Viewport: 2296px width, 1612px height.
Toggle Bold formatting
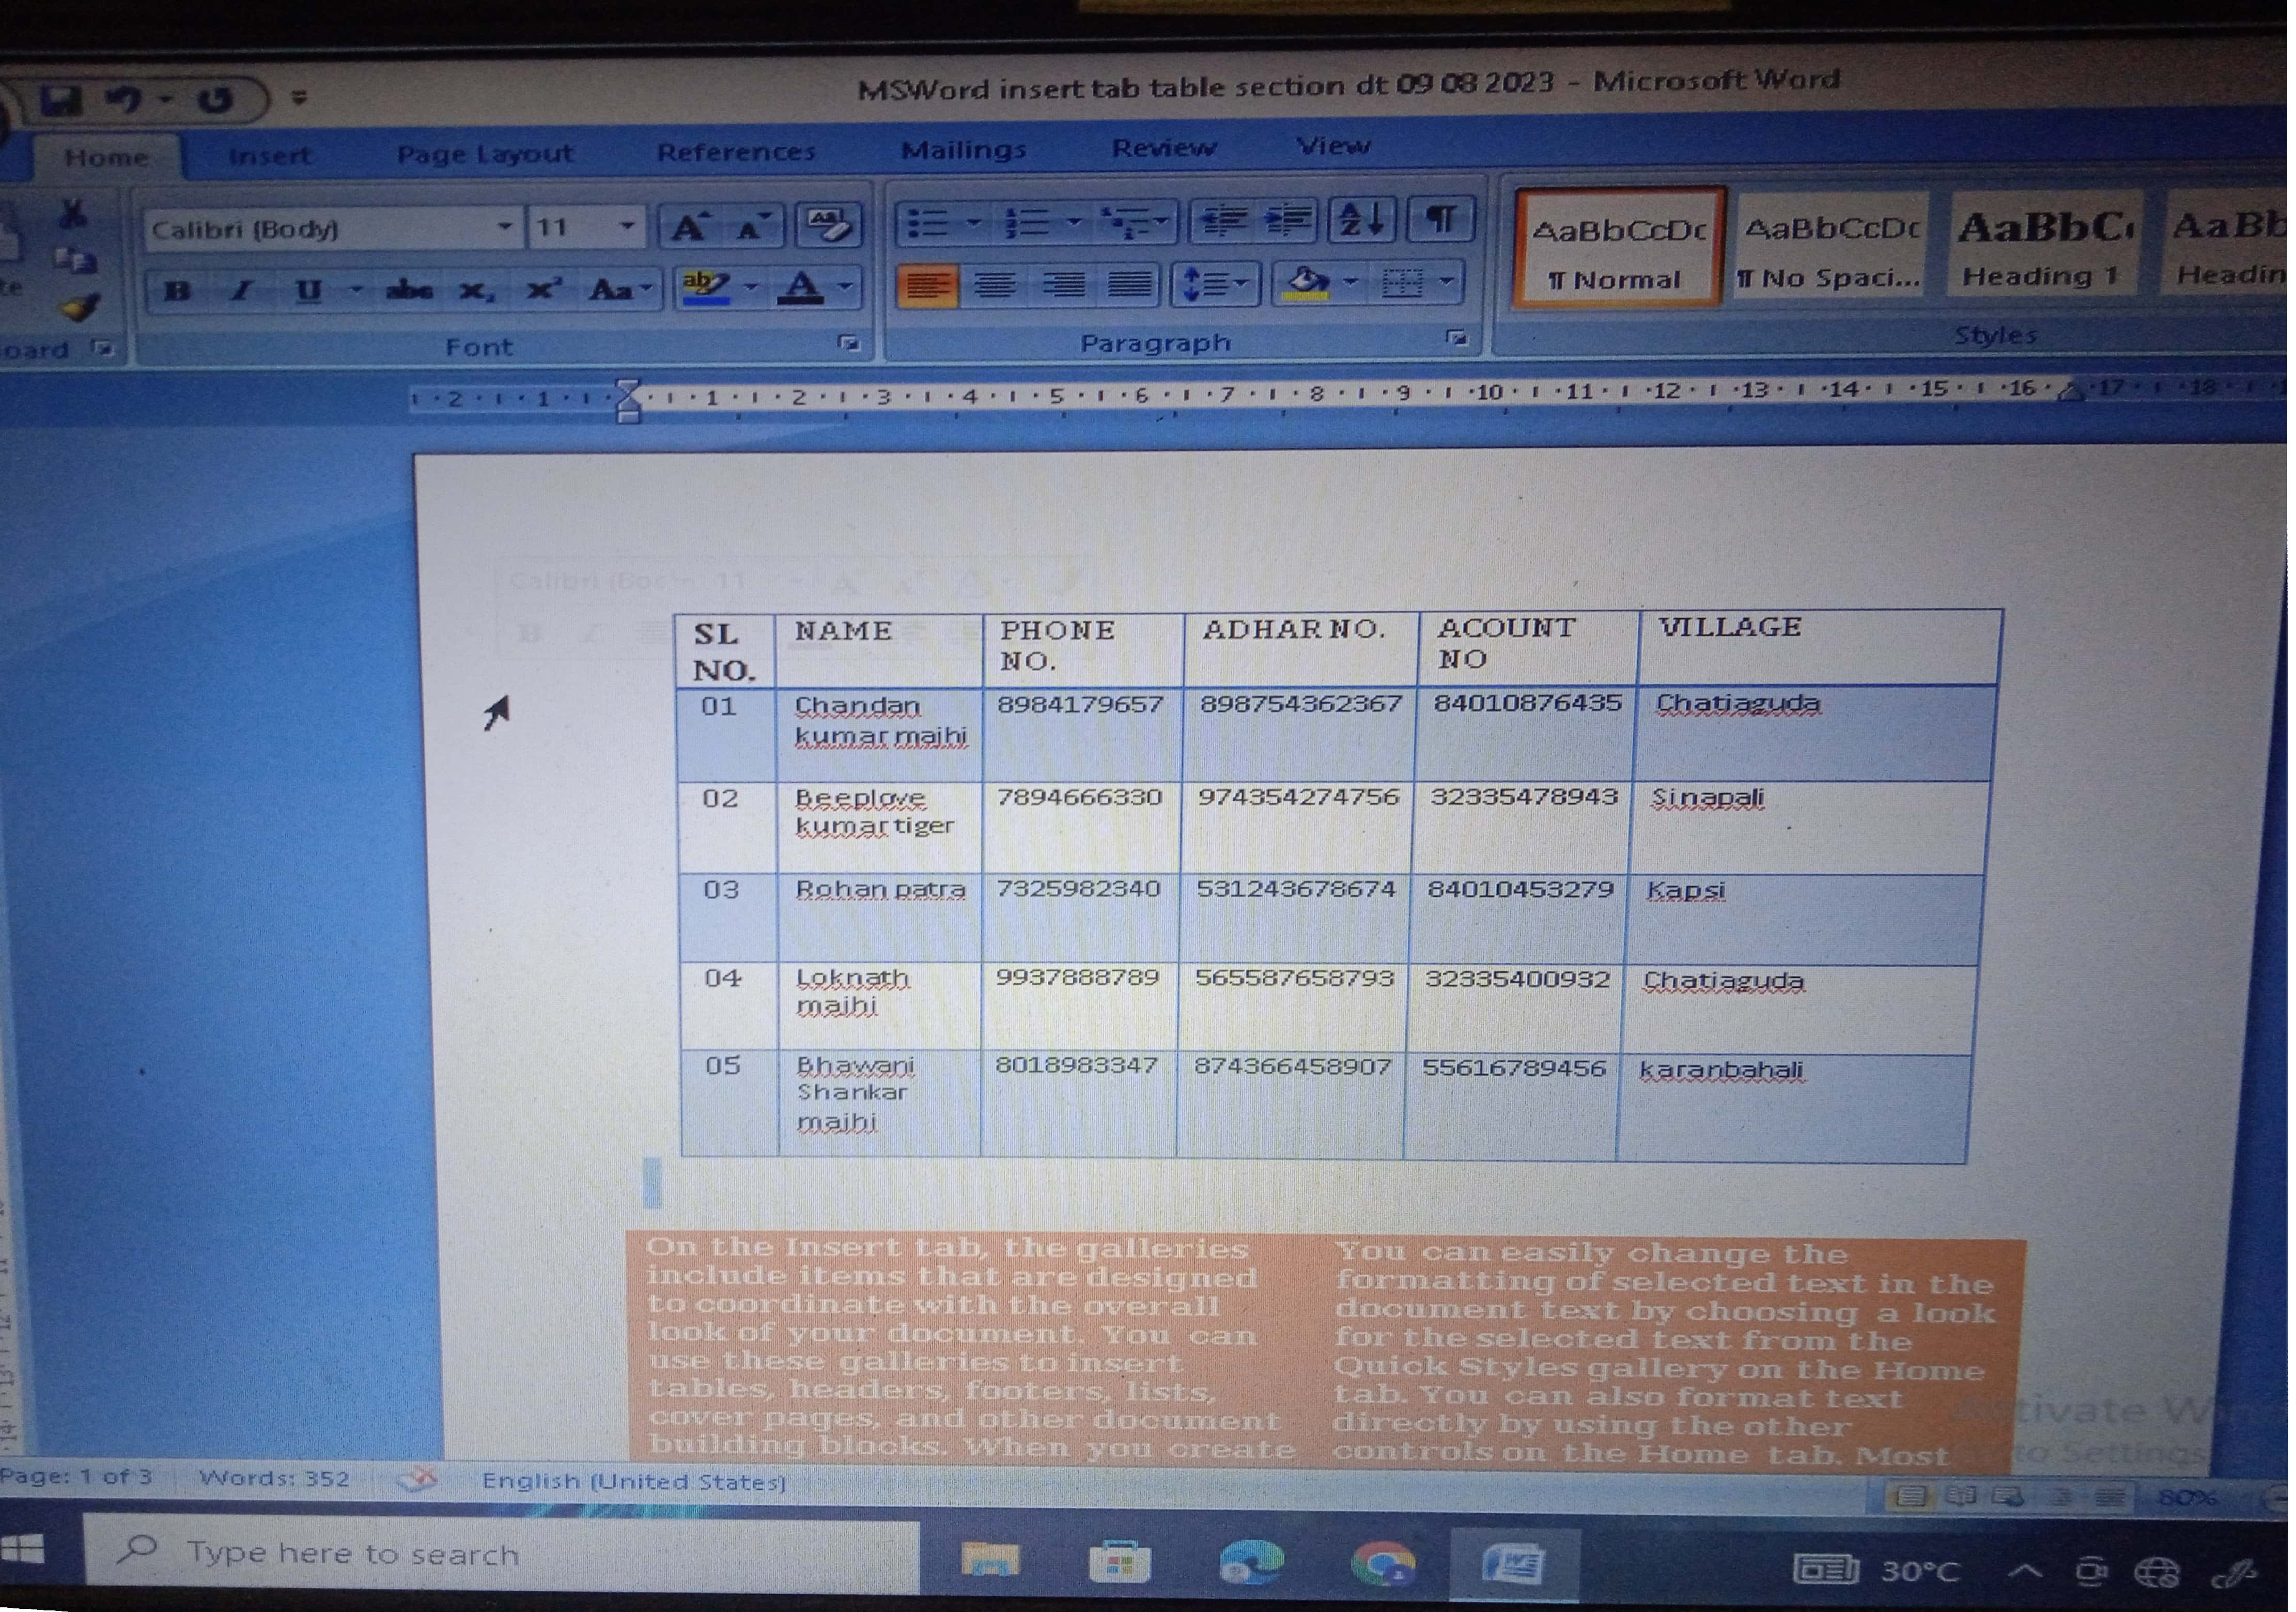tap(177, 291)
